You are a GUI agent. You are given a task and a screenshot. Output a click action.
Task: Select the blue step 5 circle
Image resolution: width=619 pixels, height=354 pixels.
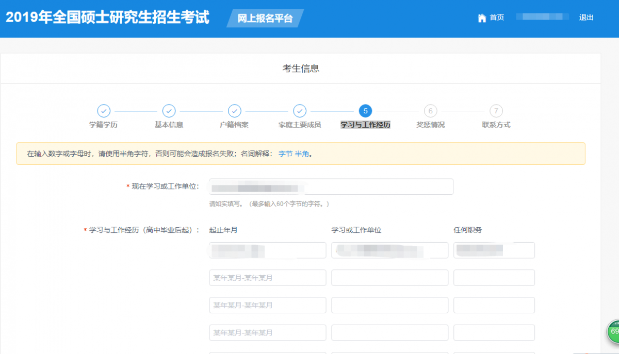(365, 111)
